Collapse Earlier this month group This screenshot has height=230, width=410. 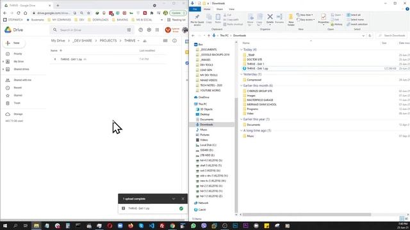[x=242, y=86]
